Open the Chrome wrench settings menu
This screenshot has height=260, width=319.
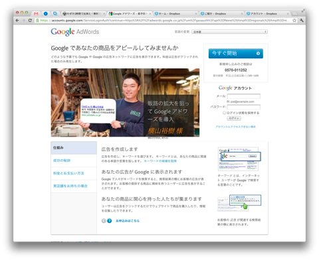tap(302, 21)
